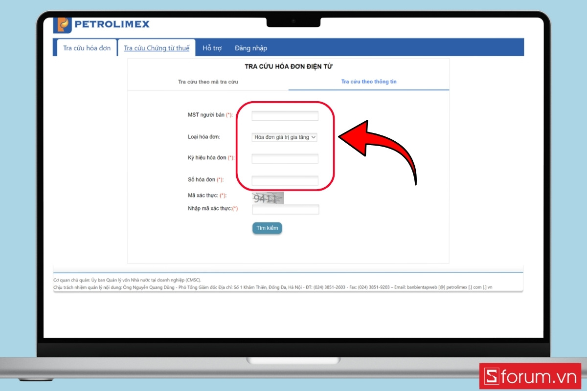
Task: Focus the Nhập mã xác thực field
Action: [285, 209]
